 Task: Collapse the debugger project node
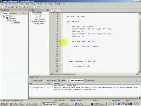[4, 18]
